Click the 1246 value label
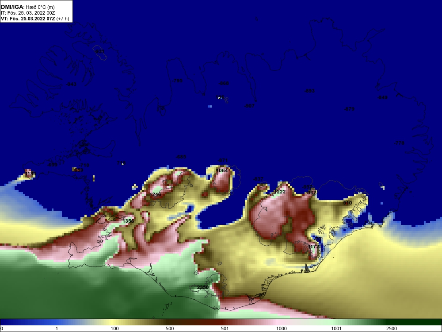Image resolution: width=442 pixels, height=332 pixels. coord(155,194)
